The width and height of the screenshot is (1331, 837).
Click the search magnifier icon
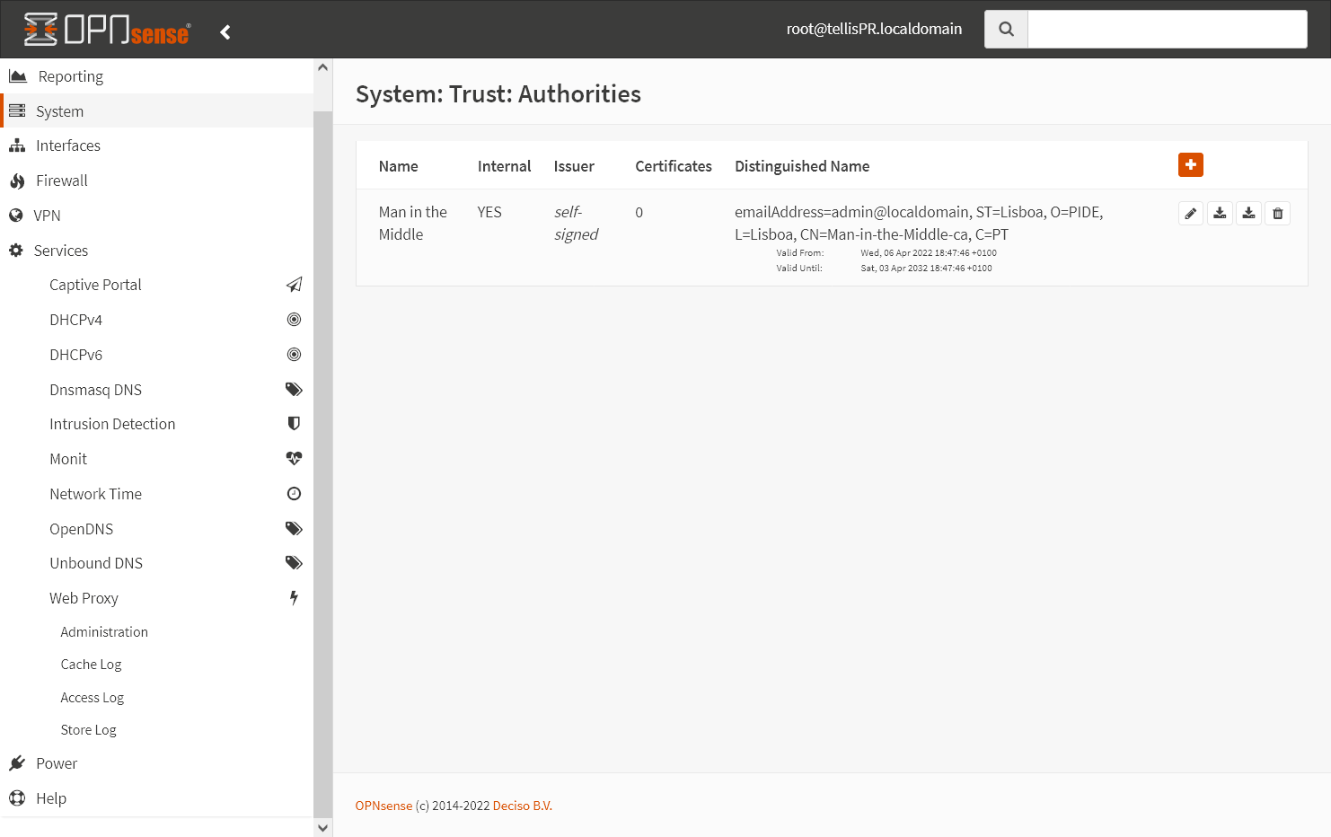(1004, 28)
